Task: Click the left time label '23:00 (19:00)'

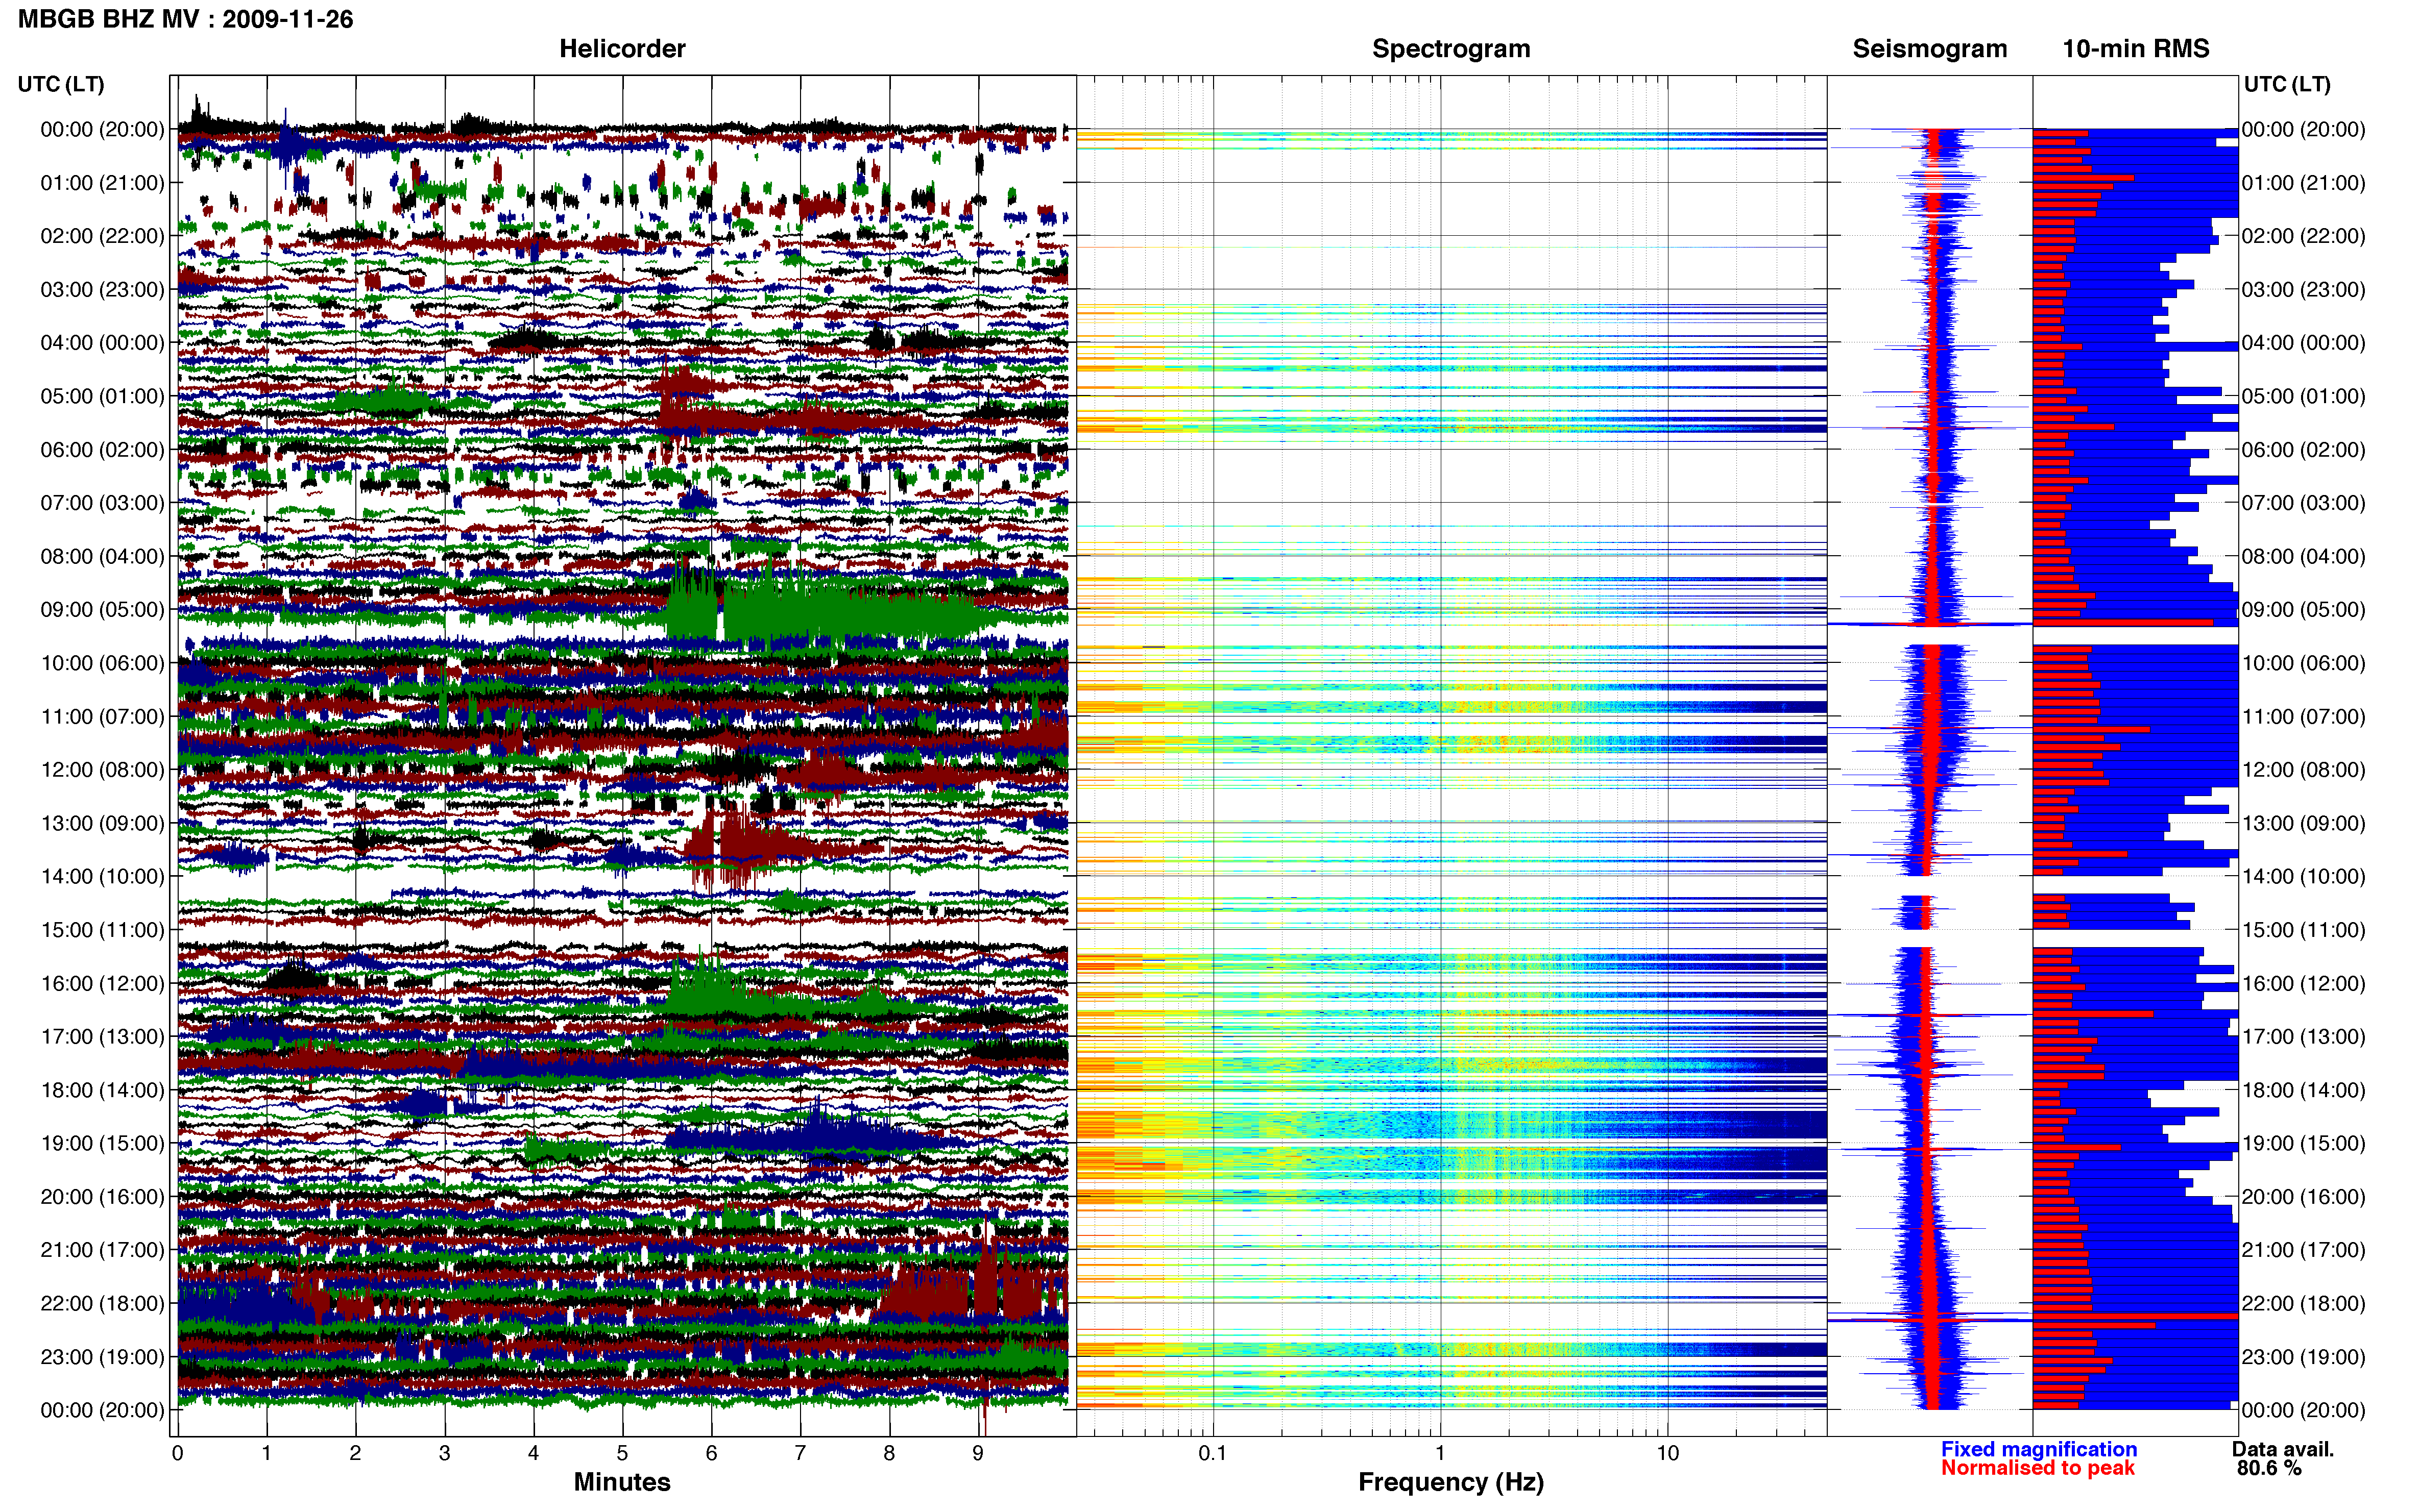Action: tap(102, 1357)
